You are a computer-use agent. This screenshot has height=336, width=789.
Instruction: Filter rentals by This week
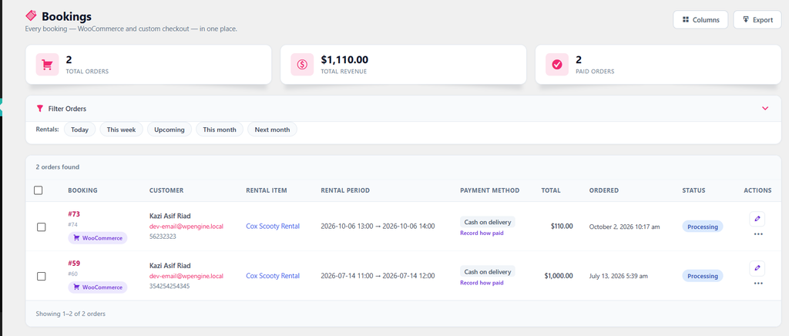[121, 129]
